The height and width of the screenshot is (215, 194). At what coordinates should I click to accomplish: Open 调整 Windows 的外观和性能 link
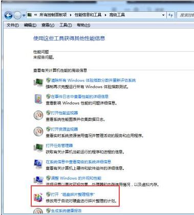pyautogui.click(x=76, y=178)
